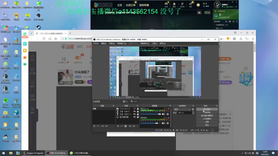
Task: Open OBS 编辑(E) menu
Action: click(104, 44)
